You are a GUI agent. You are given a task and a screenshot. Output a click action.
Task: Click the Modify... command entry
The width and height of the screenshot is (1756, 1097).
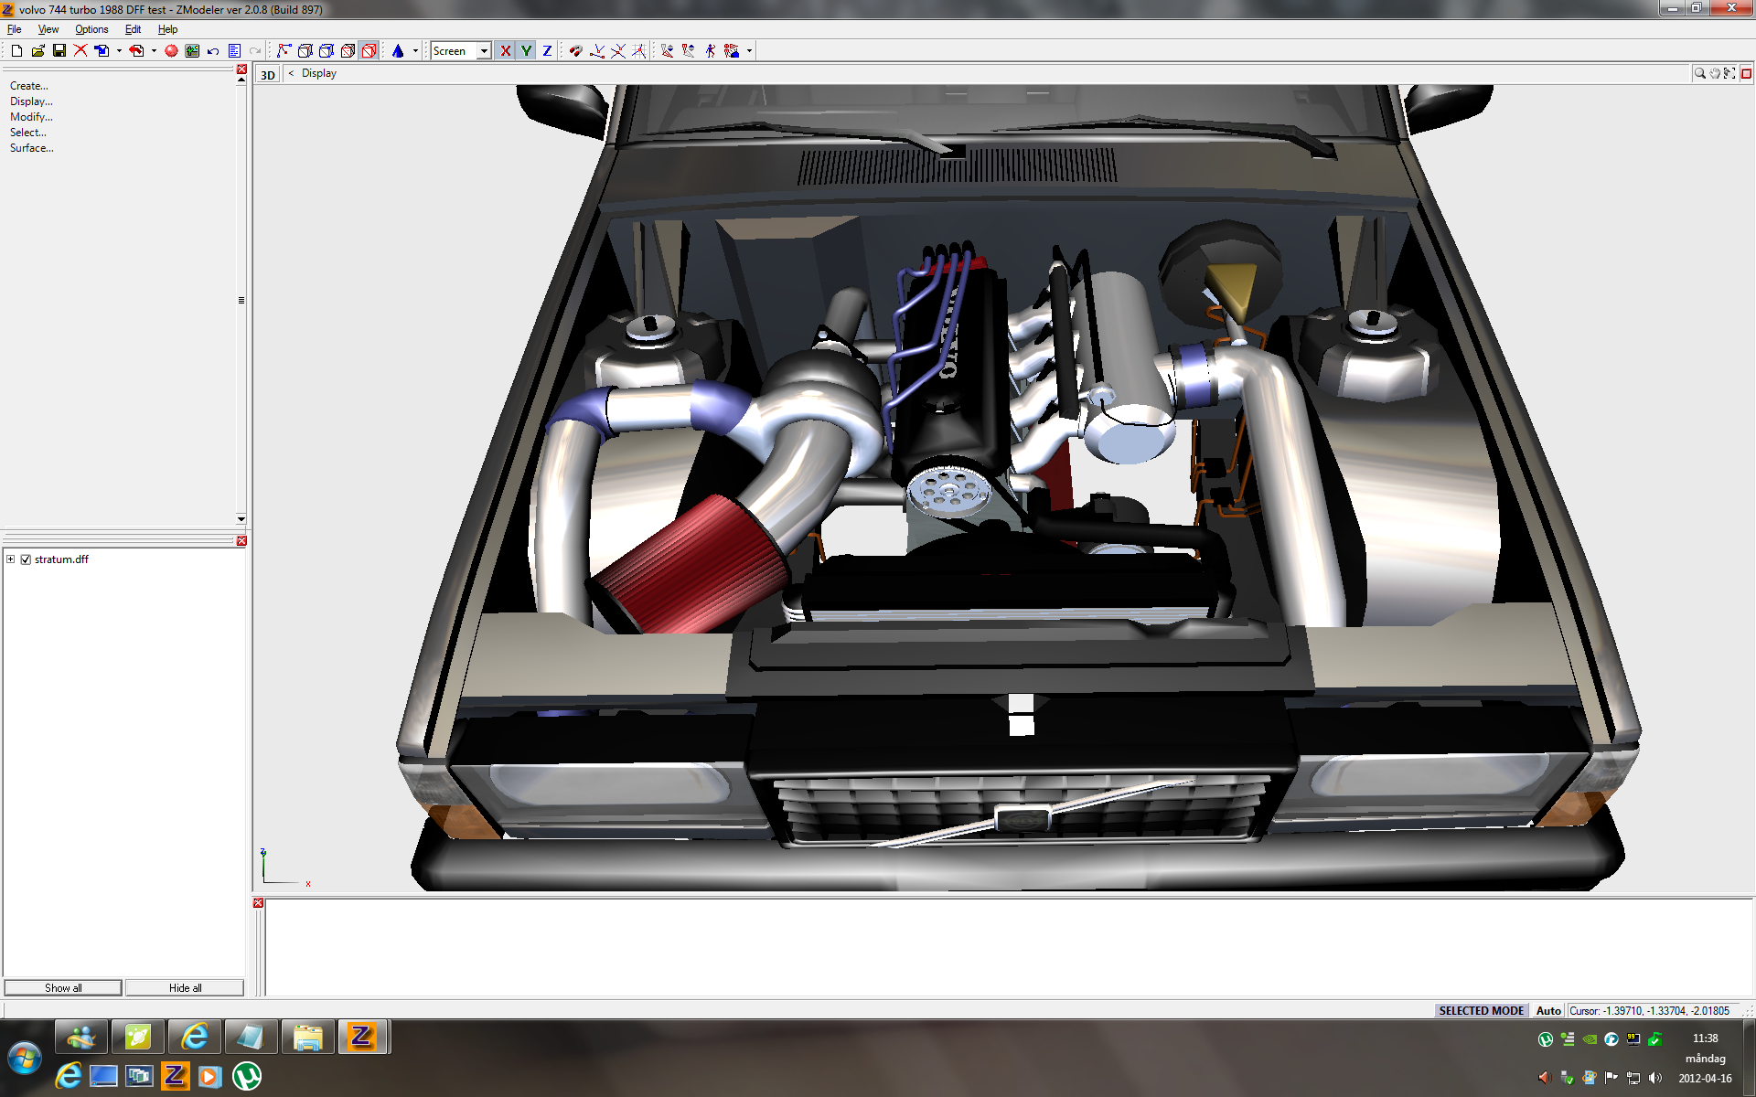31,117
